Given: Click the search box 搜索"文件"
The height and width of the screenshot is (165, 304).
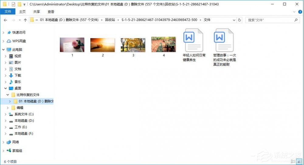Looking at the screenshot, I should (269, 20).
